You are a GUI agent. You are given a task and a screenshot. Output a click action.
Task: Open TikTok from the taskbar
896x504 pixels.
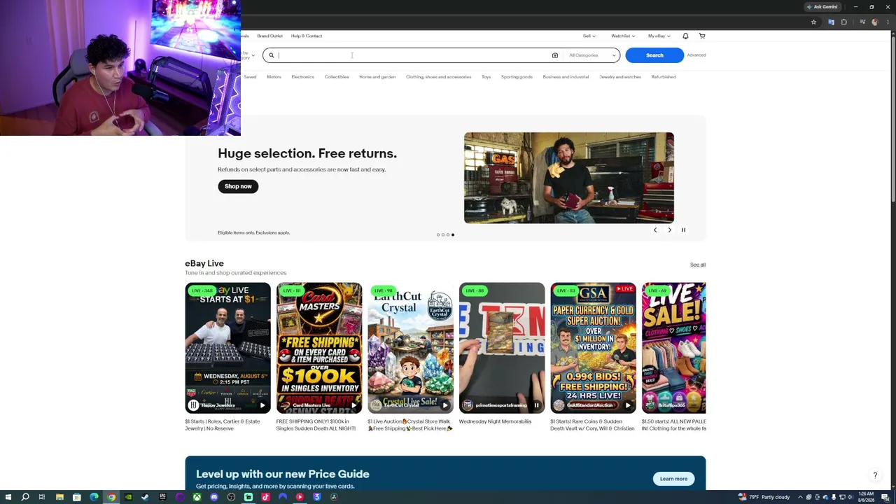[x=265, y=497]
